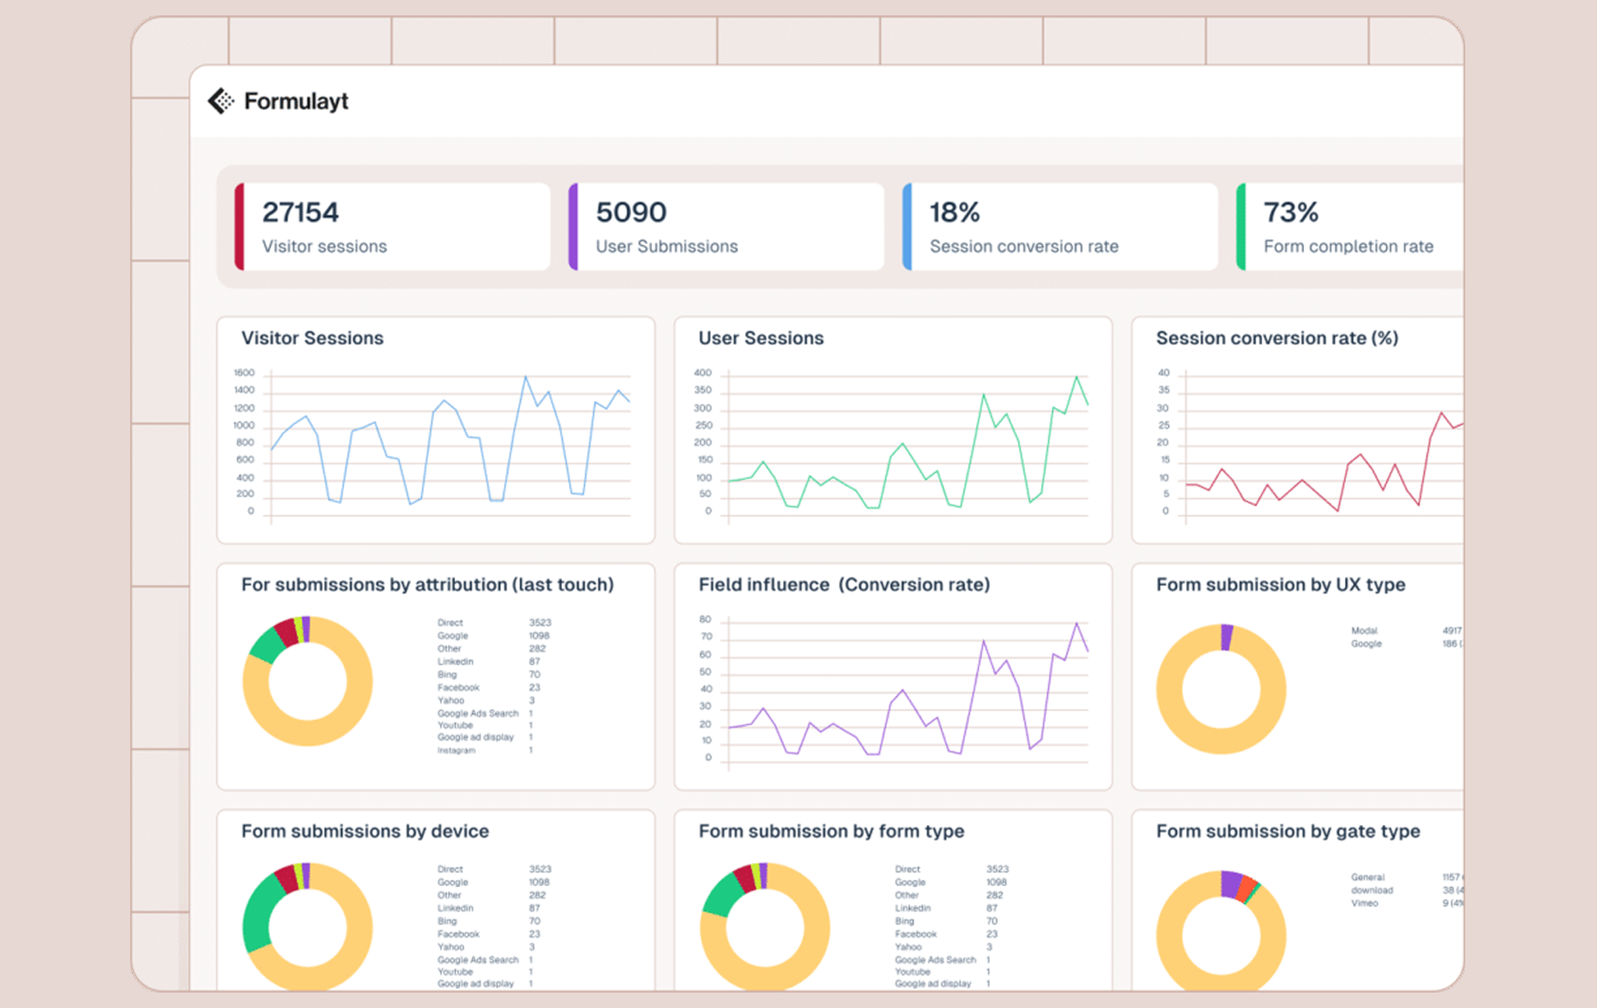Select the 18% Session conversion rate card

coord(1062,226)
